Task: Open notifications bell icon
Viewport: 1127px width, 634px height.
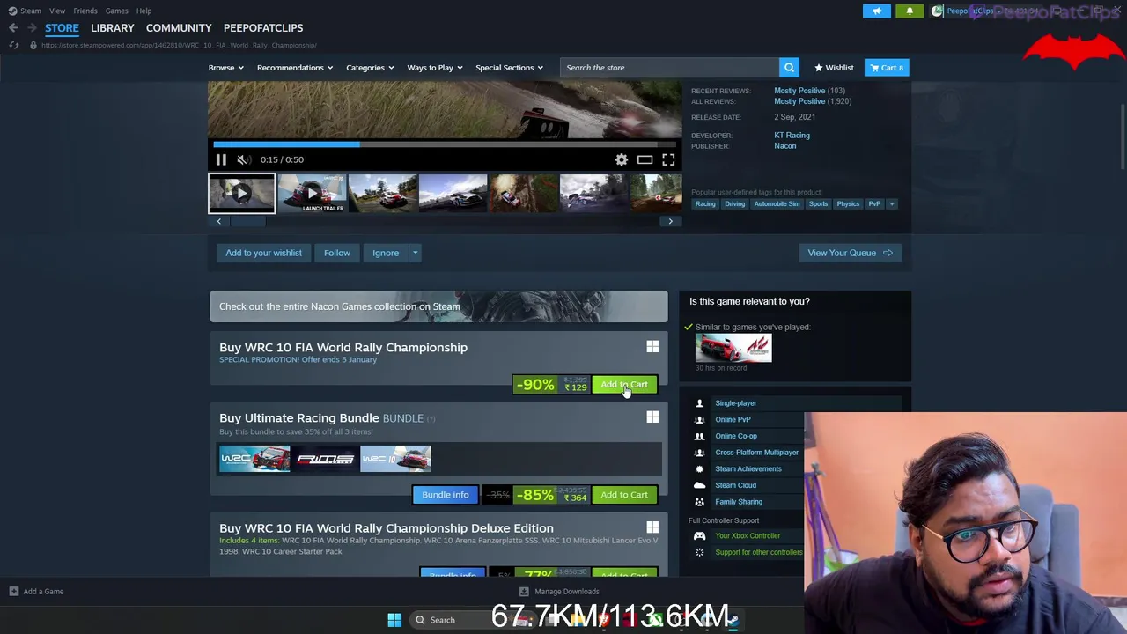Action: point(910,11)
